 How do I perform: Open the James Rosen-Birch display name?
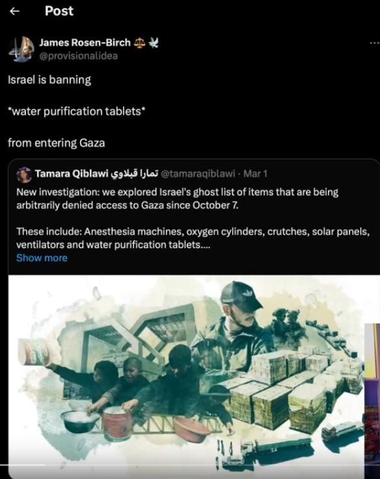tap(85, 42)
